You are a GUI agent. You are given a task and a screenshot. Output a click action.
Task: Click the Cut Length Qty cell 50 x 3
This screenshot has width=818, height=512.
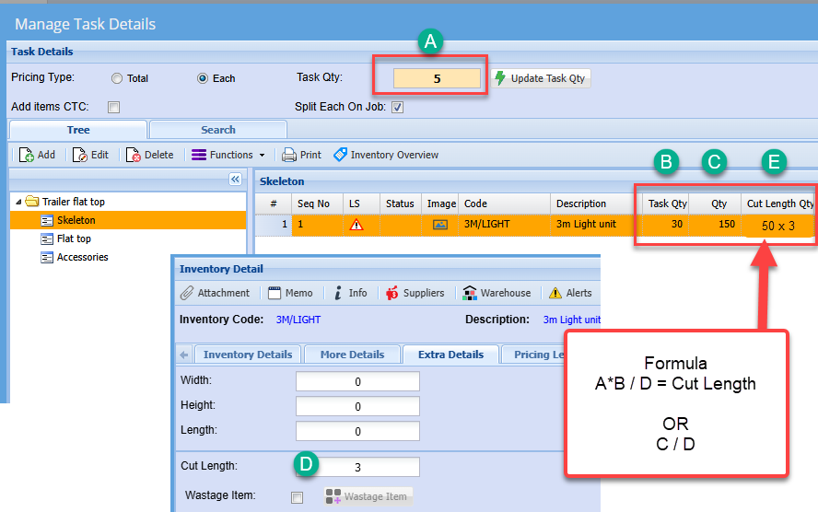pyautogui.click(x=777, y=226)
